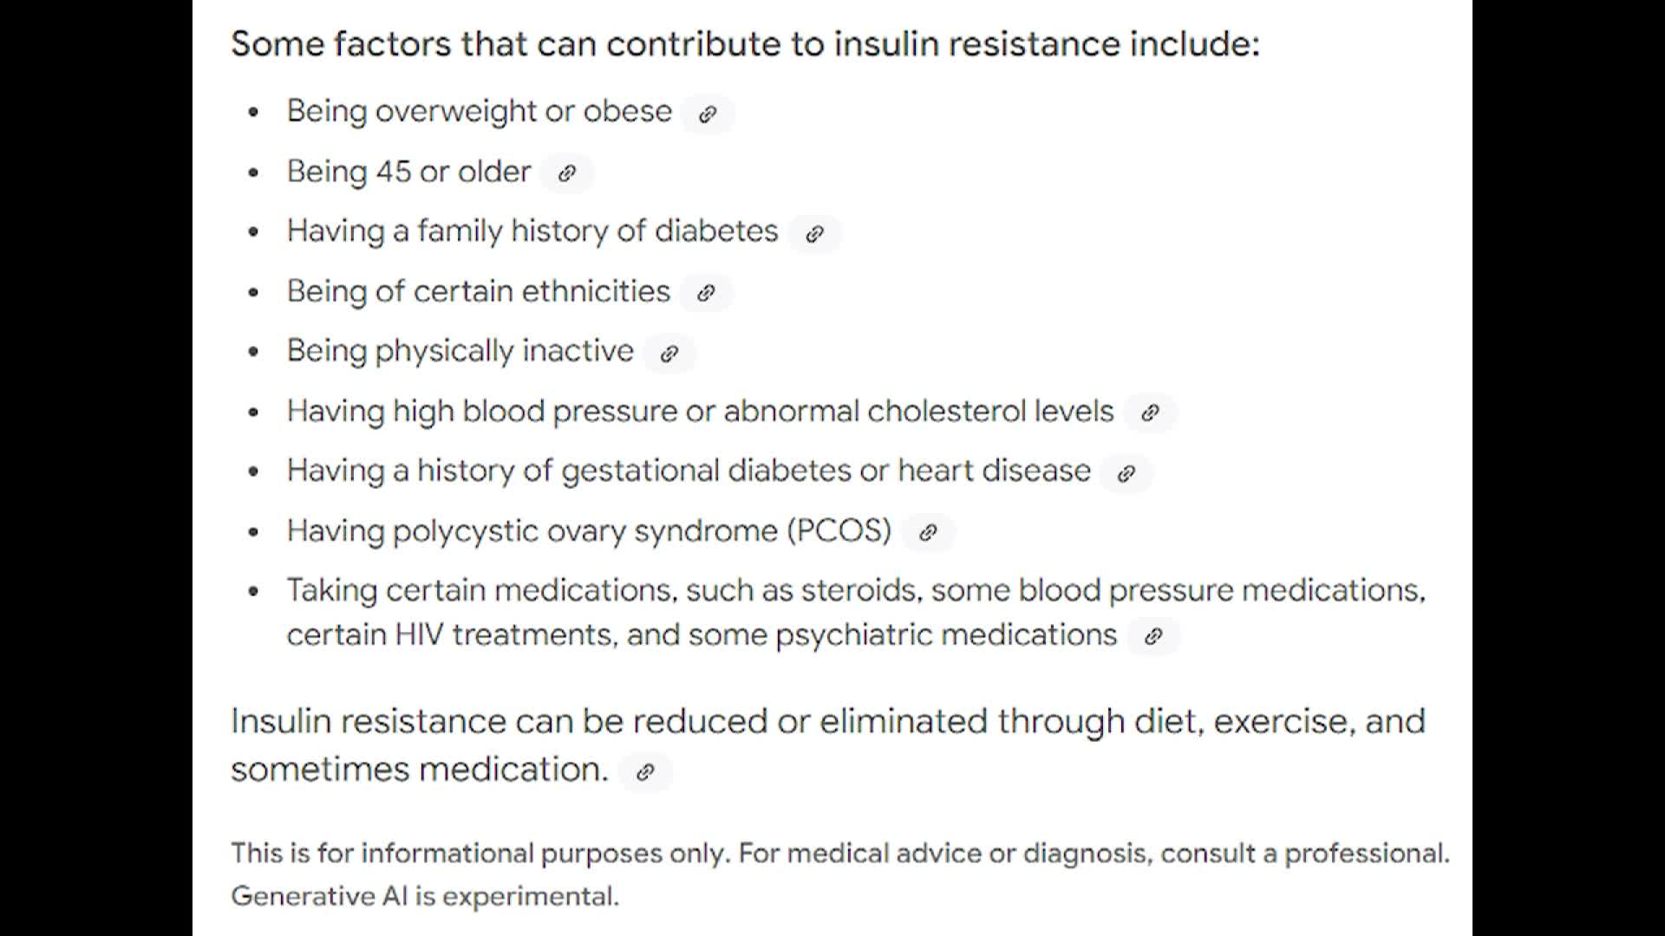1665x936 pixels.
Task: Open citation link for 'Being physically inactive'
Action: 669,353
